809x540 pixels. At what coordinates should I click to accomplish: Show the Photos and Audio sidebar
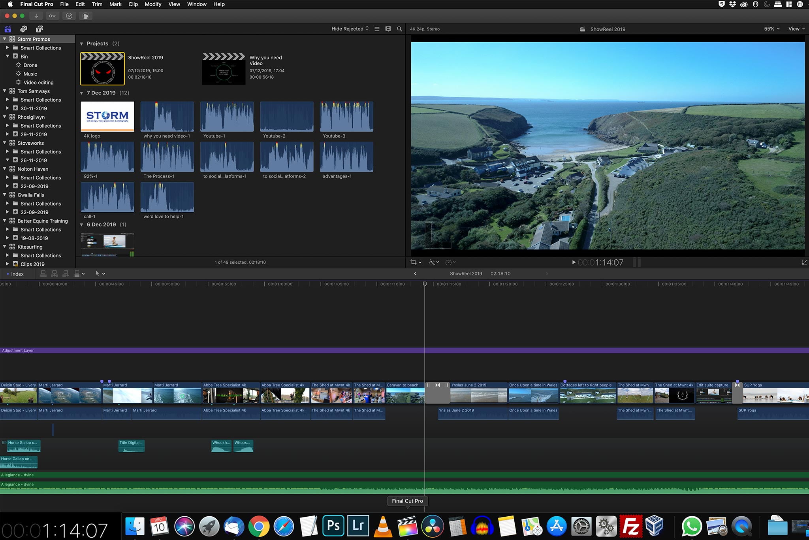click(x=24, y=29)
